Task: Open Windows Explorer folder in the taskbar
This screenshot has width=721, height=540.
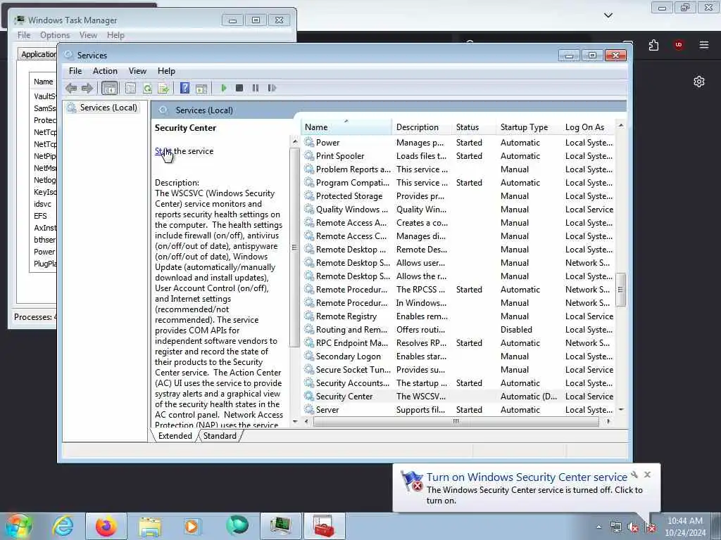Action: click(149, 526)
